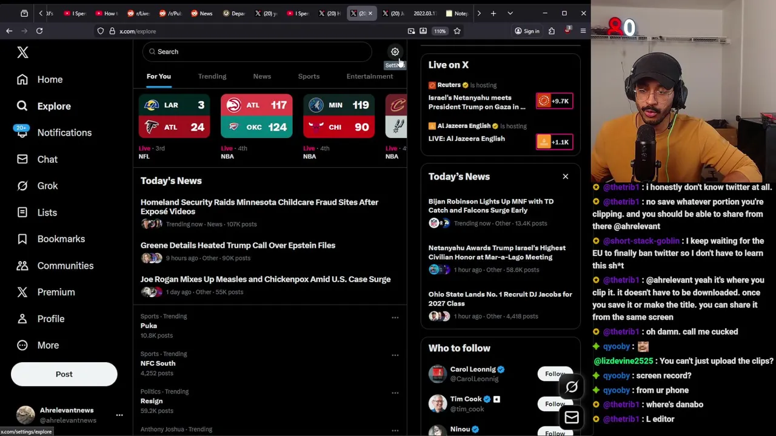Switch to the Sports tab

click(309, 76)
